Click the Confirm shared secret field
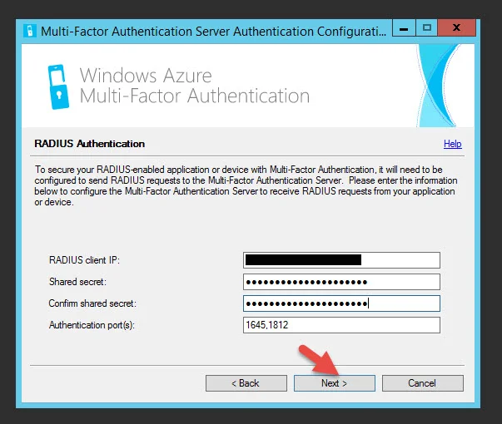Viewport: 502px width, 424px height. click(341, 303)
